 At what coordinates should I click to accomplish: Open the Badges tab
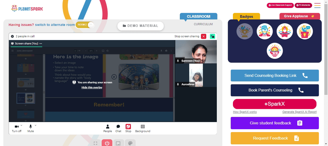coord(246,16)
